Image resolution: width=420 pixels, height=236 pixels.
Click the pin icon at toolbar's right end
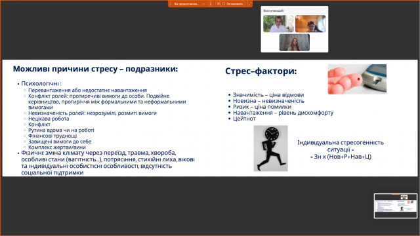point(249,4)
